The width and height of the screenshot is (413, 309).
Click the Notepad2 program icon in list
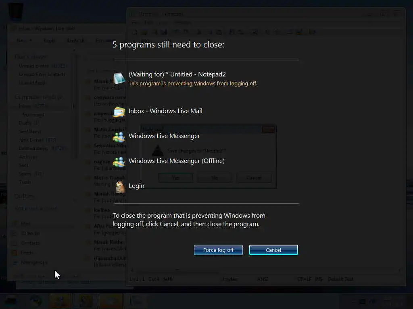(119, 78)
